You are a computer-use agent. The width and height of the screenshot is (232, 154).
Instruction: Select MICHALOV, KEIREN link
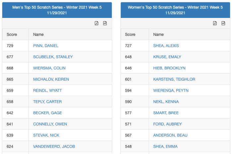click(51, 79)
